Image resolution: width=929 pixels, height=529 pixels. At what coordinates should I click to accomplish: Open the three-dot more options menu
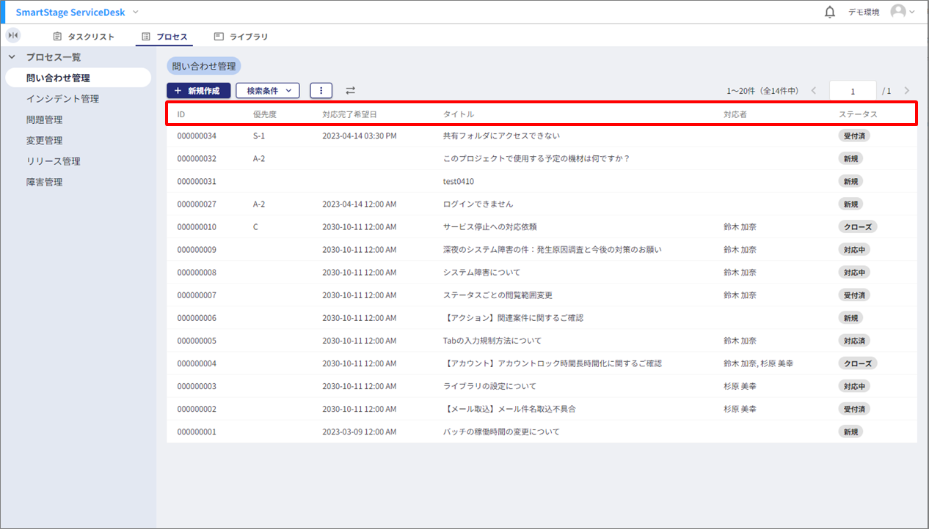(321, 91)
